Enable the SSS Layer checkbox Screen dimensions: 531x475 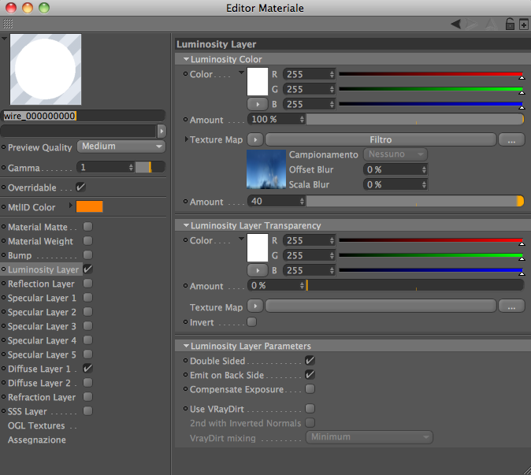87,411
